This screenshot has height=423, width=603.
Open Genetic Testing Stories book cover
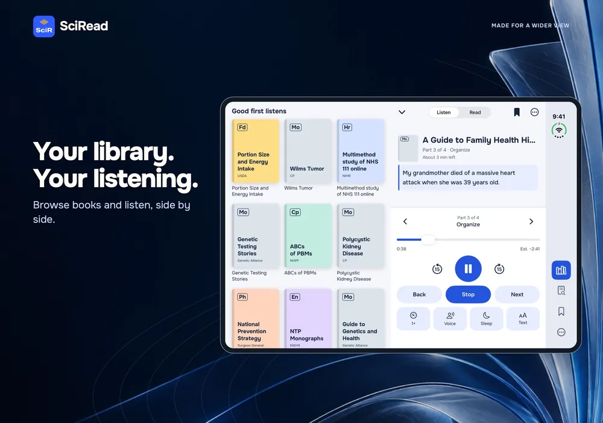pos(255,236)
